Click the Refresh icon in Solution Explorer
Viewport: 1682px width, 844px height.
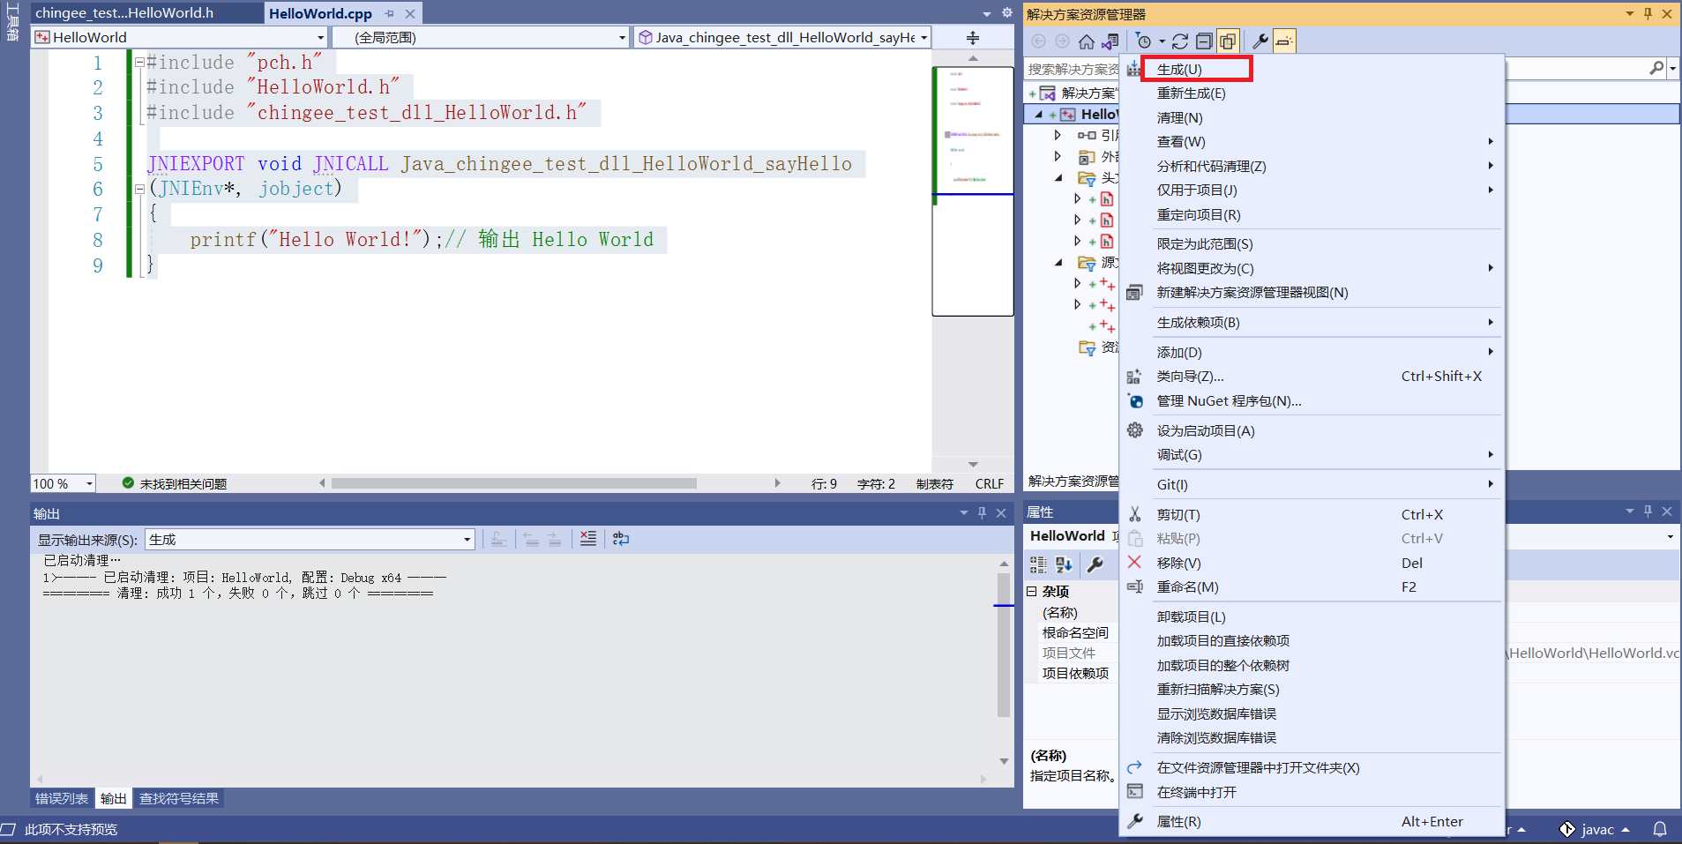tap(1180, 41)
